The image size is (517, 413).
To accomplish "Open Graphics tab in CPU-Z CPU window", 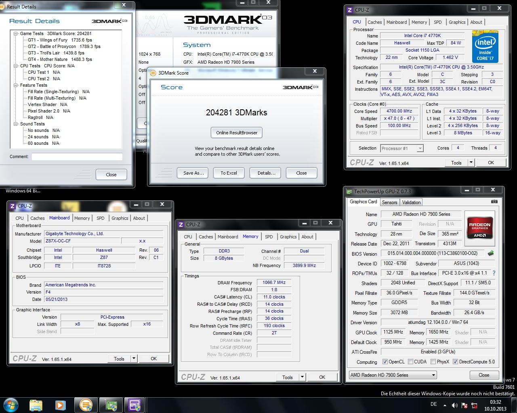I will click(x=457, y=22).
